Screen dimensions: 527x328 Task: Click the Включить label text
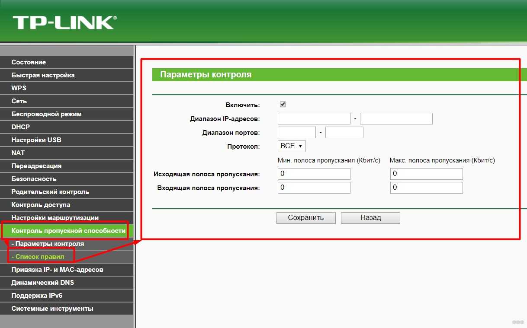pos(243,105)
